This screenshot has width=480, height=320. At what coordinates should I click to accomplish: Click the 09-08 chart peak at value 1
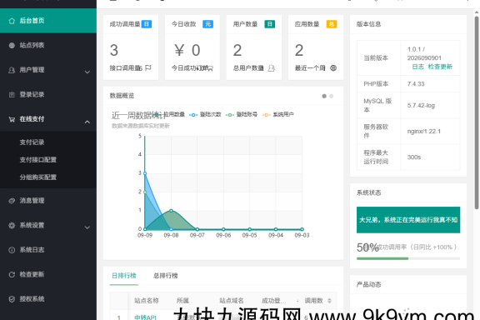[171, 210]
